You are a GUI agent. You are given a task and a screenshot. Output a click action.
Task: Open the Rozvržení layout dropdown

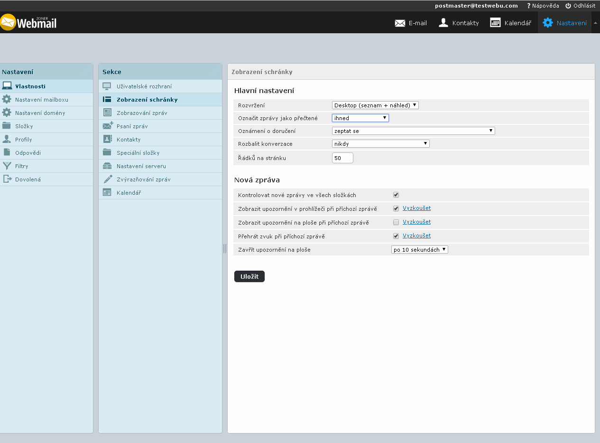point(375,105)
